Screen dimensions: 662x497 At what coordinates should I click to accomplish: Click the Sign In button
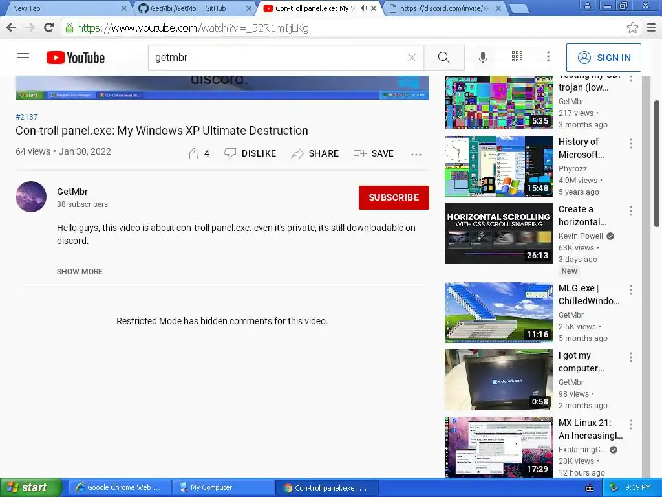coord(604,58)
